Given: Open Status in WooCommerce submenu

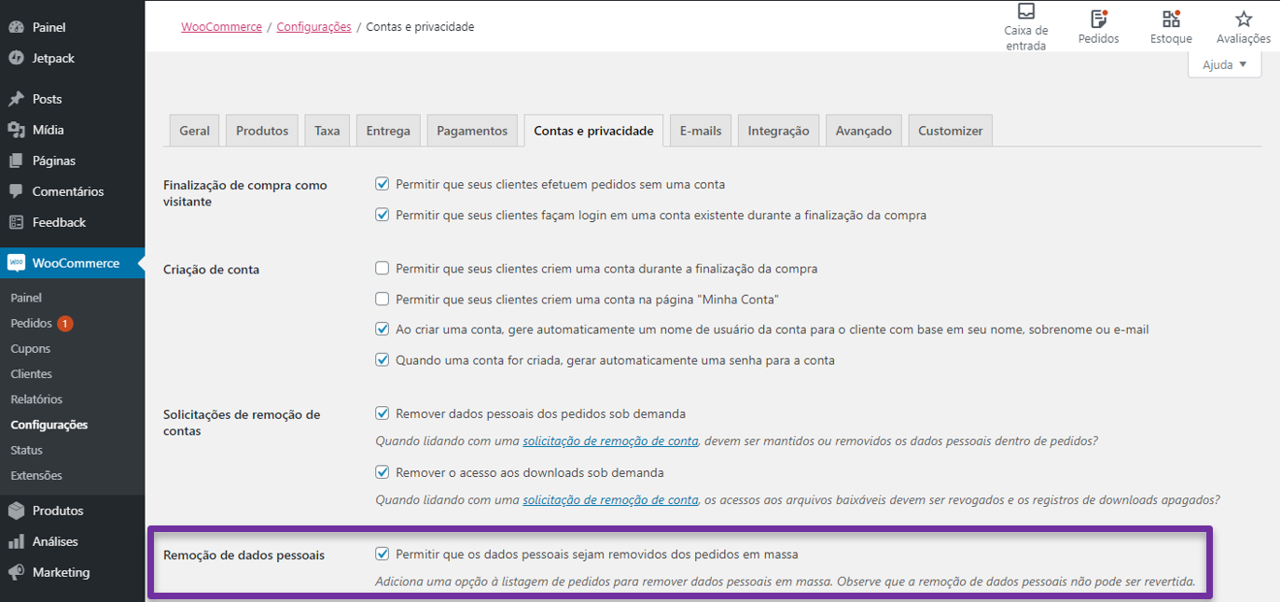Looking at the screenshot, I should tap(27, 450).
